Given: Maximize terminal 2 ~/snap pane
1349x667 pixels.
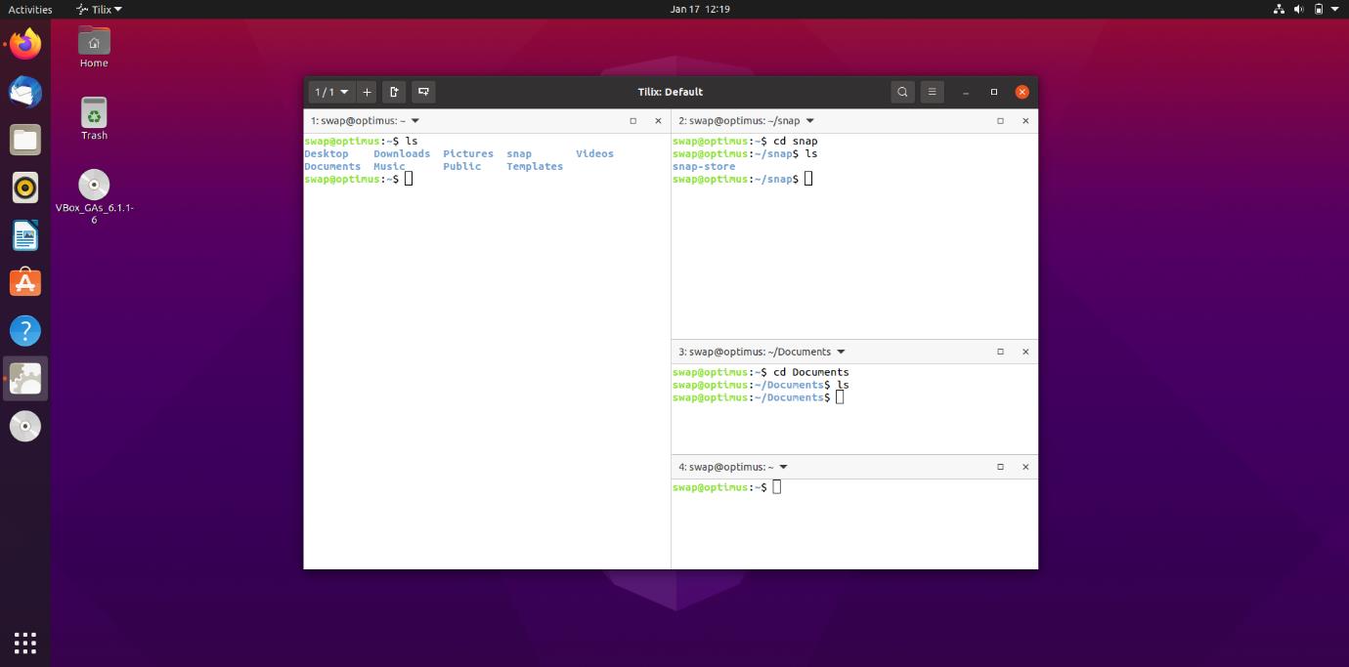Looking at the screenshot, I should 1000,121.
